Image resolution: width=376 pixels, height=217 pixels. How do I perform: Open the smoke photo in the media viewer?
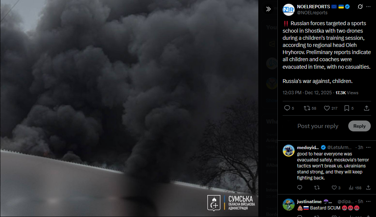tap(129, 108)
